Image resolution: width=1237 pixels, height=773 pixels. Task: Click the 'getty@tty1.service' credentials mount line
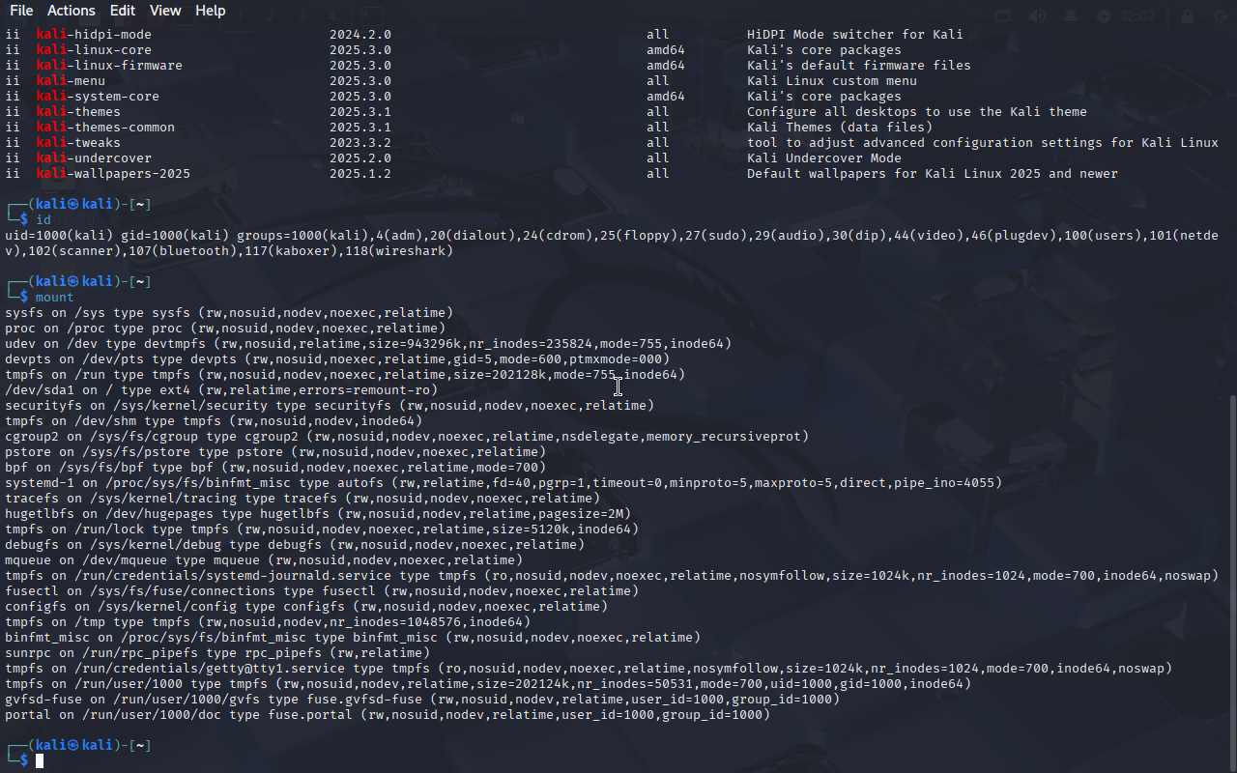[589, 669]
